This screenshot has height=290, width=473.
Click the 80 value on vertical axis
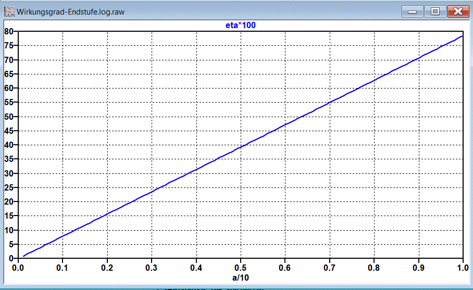[8, 31]
